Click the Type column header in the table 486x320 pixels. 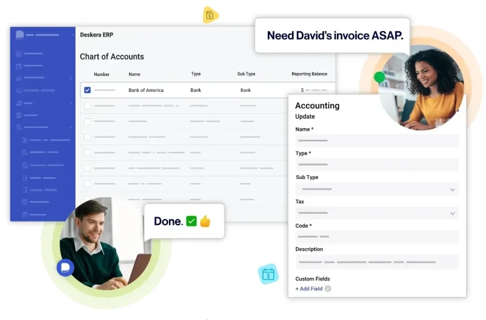[196, 74]
